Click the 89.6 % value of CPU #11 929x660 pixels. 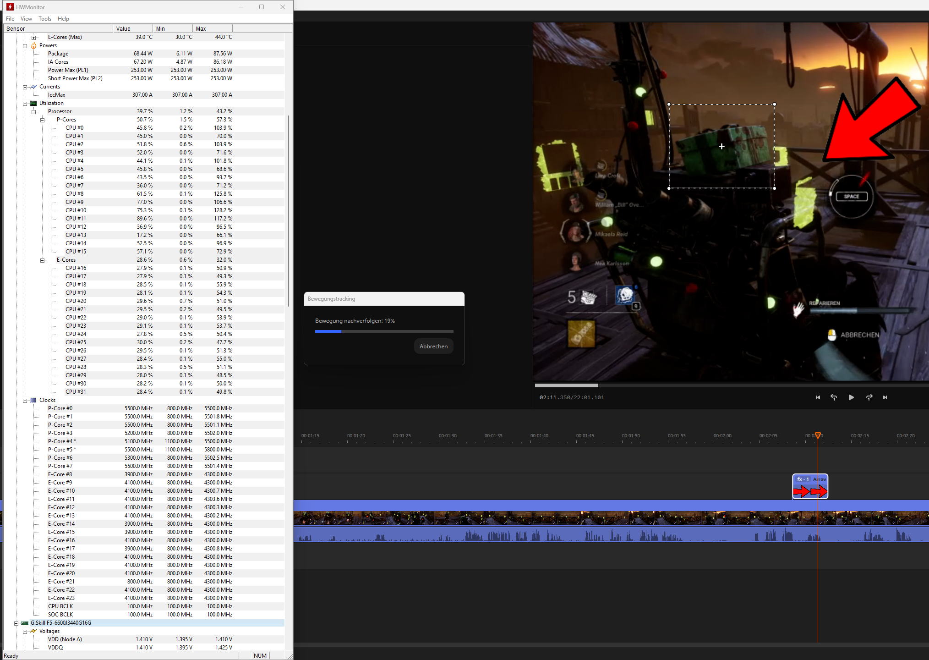pos(144,219)
